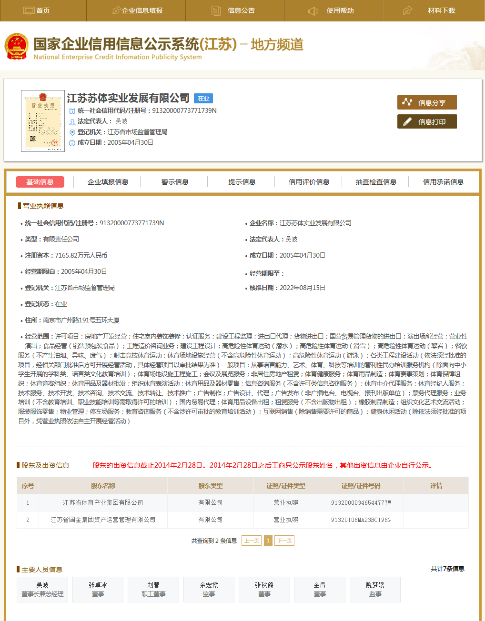Select the 基础信息 tab
485x621 pixels.
[40, 182]
